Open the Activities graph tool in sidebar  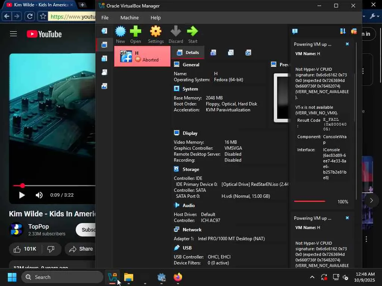click(x=104, y=86)
